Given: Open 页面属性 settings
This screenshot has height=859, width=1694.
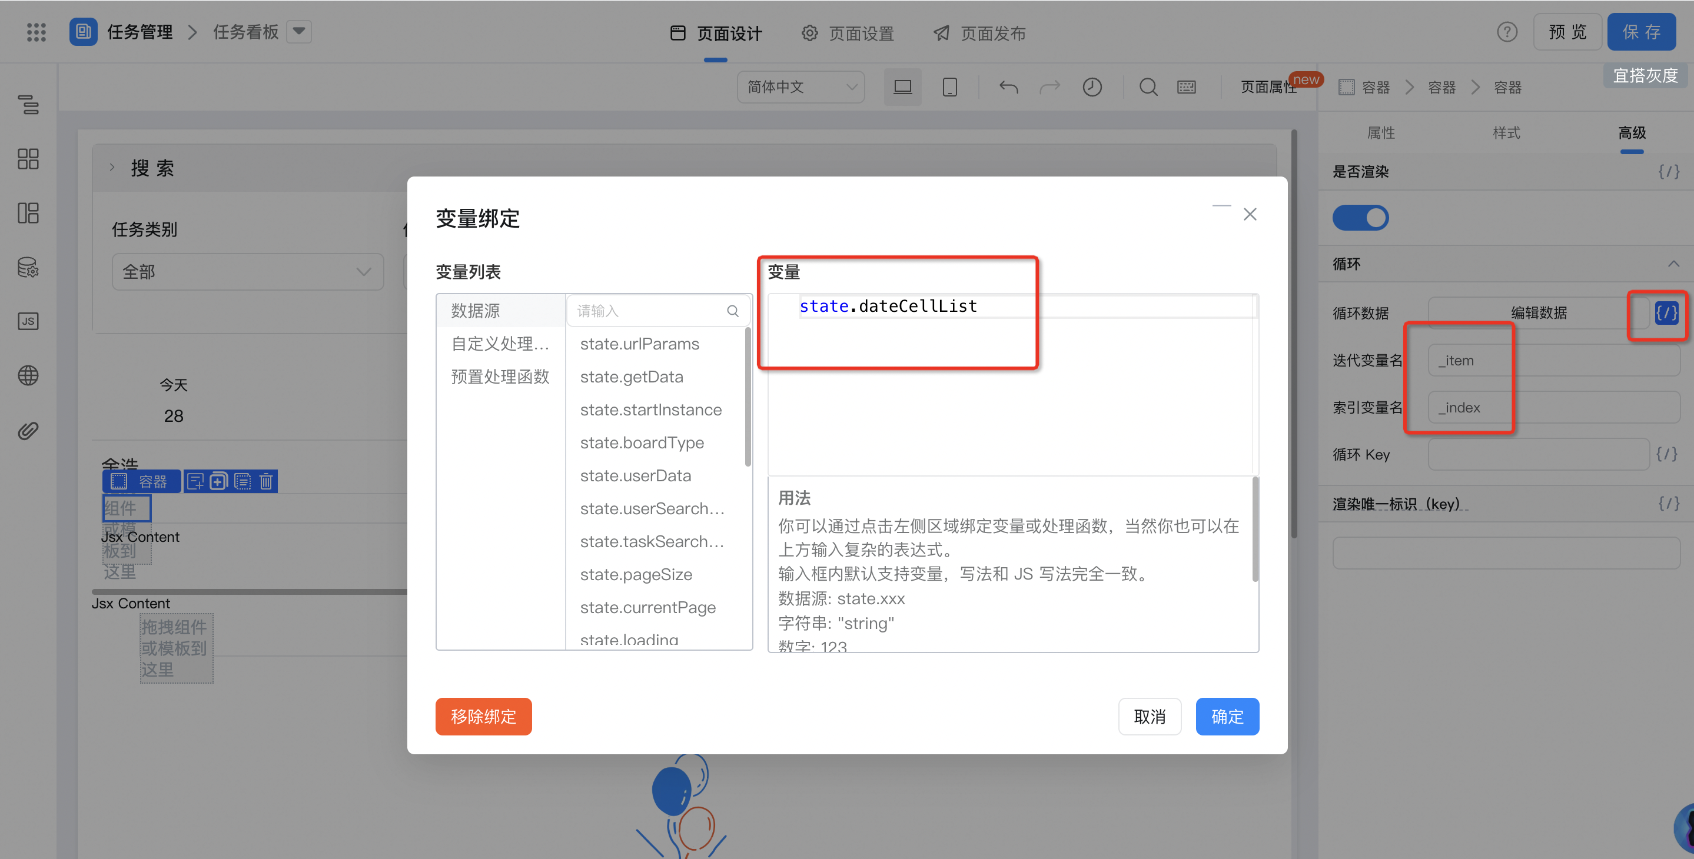Looking at the screenshot, I should (x=1268, y=86).
